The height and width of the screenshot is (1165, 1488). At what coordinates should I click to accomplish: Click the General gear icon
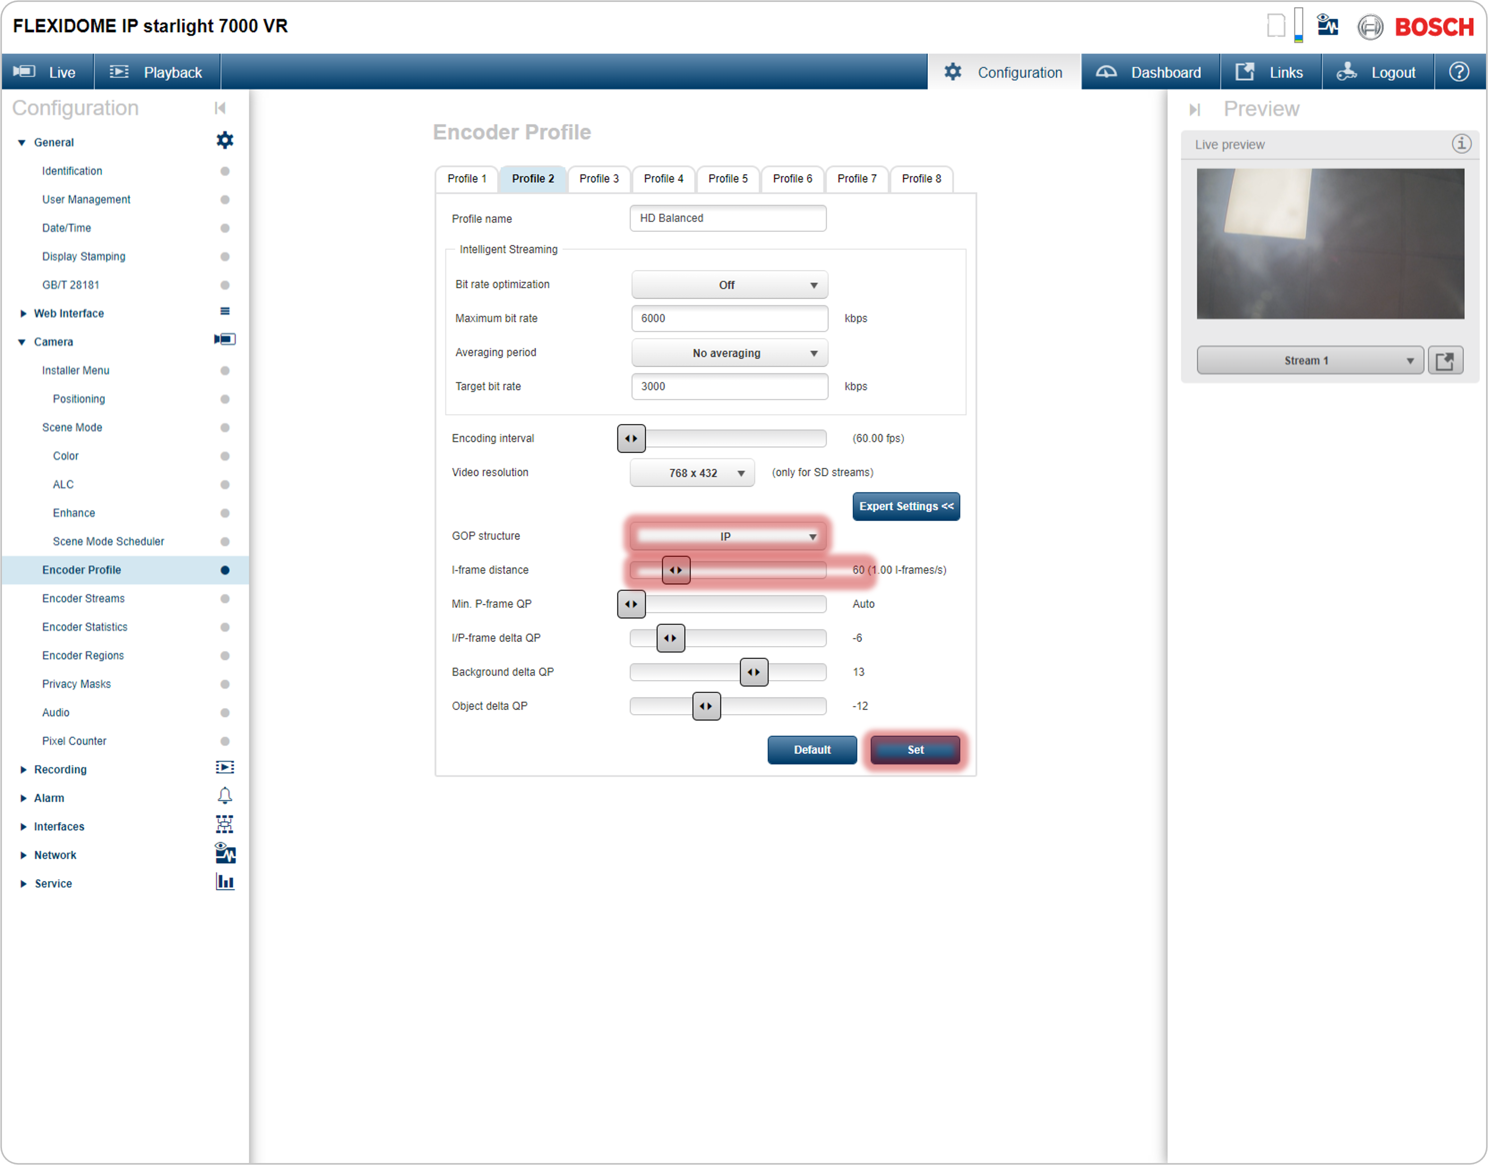click(224, 141)
